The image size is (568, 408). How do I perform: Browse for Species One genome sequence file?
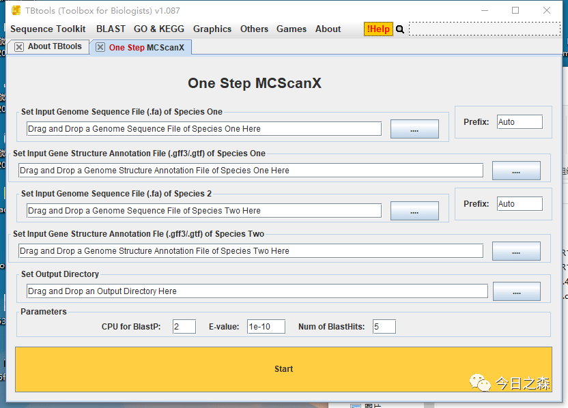tap(414, 129)
